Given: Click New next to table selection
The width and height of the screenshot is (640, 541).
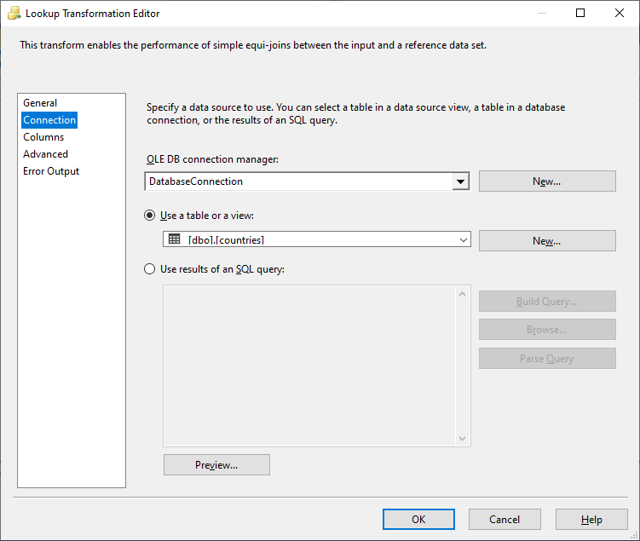Looking at the screenshot, I should 546,241.
